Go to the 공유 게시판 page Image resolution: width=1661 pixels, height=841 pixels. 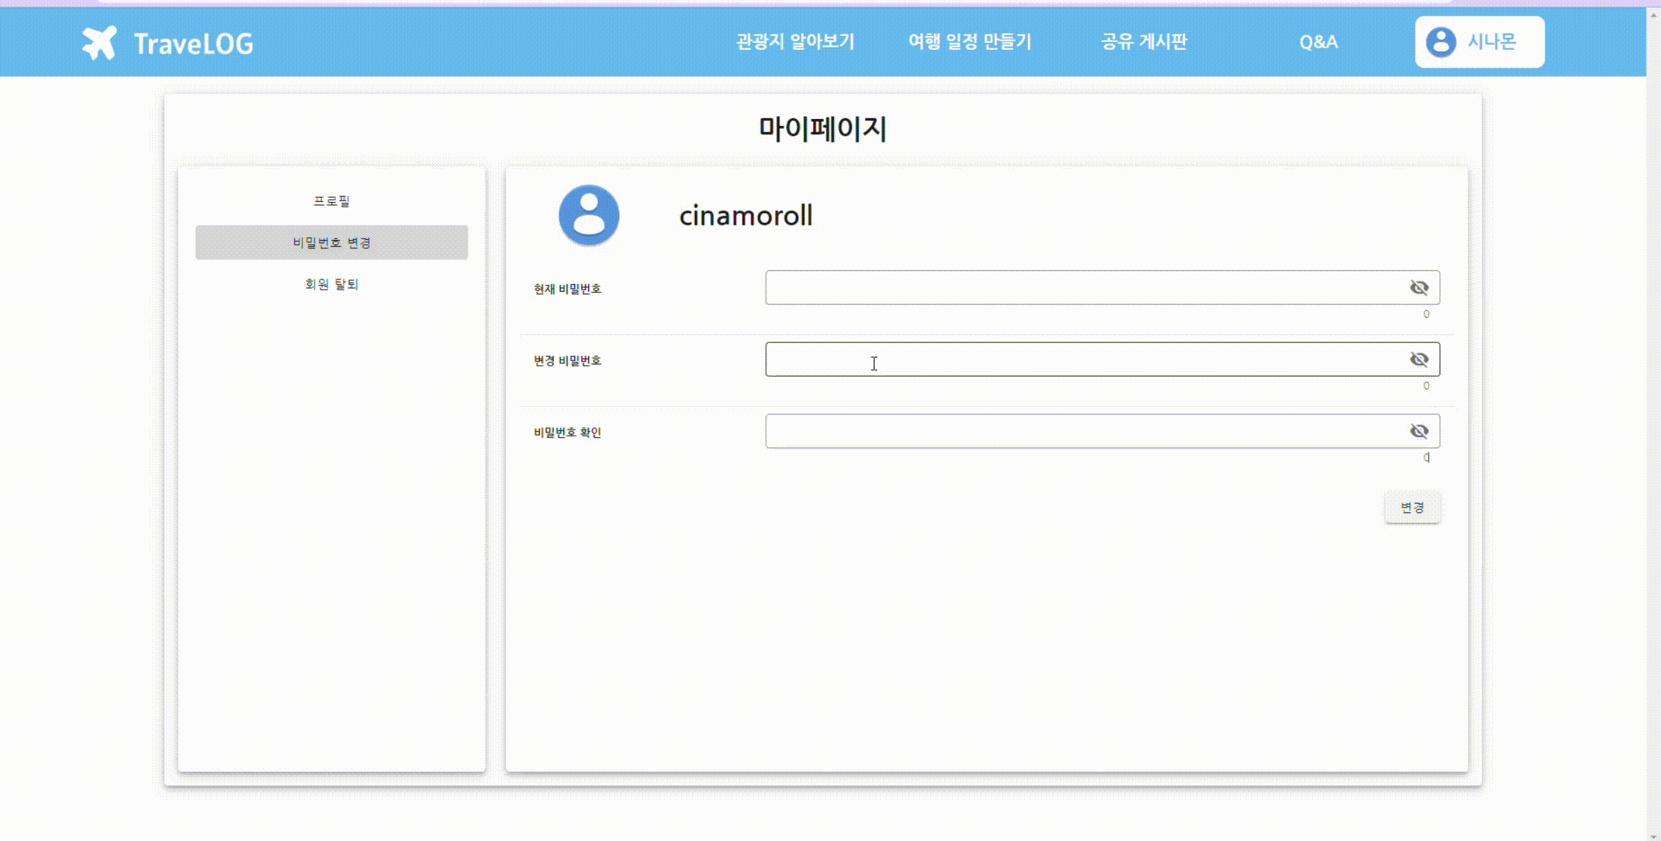[1144, 42]
